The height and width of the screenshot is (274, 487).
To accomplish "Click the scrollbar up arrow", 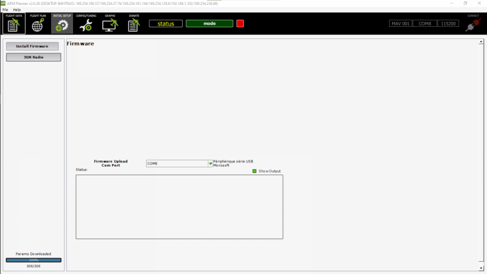I will pos(481,41).
